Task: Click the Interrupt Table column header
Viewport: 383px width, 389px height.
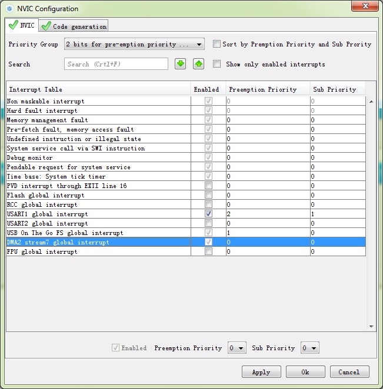Action: coord(98,89)
